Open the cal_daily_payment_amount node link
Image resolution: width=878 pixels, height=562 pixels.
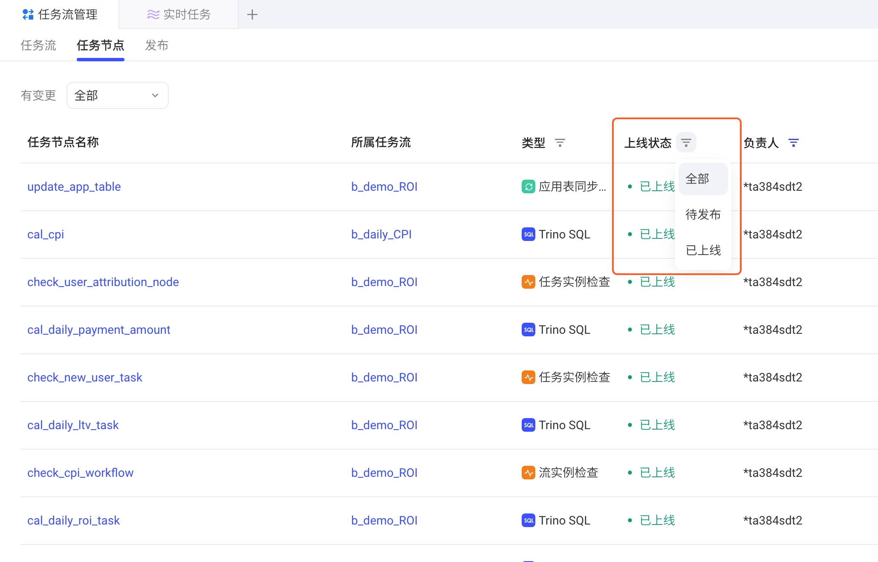click(99, 330)
